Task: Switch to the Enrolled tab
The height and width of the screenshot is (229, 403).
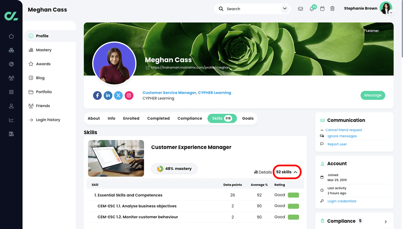Action: [x=131, y=118]
